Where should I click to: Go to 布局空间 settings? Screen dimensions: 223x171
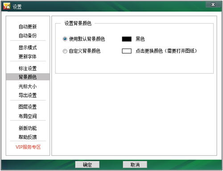click(x=28, y=116)
